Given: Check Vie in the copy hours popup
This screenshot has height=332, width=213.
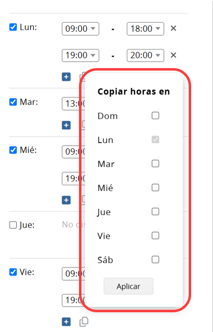Looking at the screenshot, I should point(156,235).
